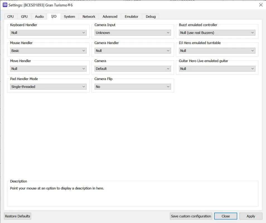Image resolution: width=266 pixels, height=223 pixels.
Task: Switch to the CPU tab
Action: pos(10,17)
